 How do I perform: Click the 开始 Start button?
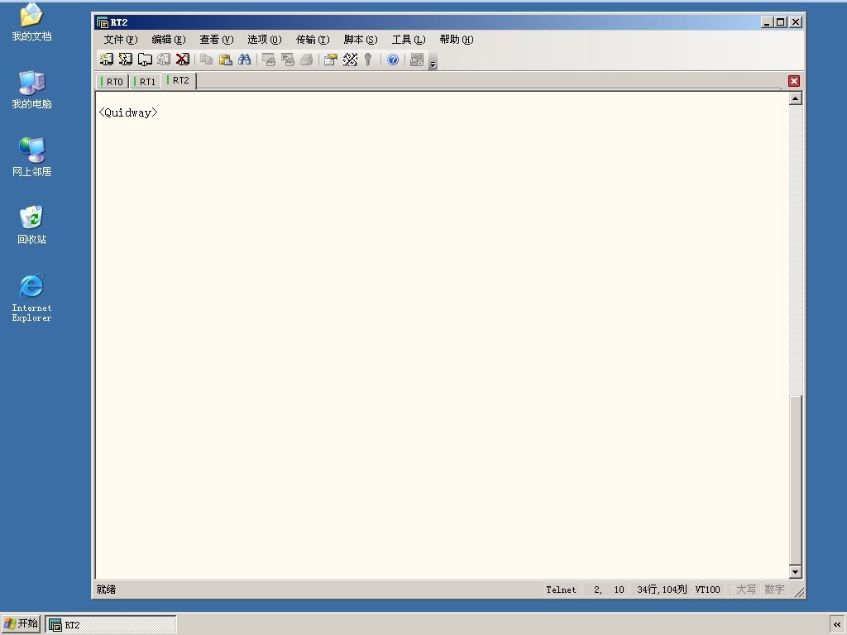(21, 623)
